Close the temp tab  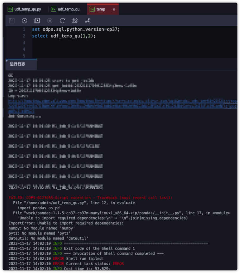[x=114, y=10]
